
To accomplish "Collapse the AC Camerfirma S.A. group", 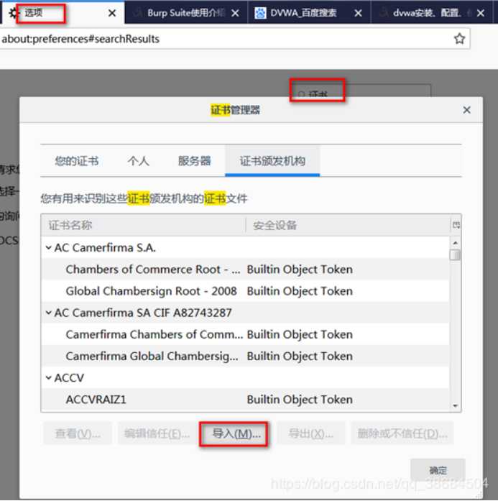I will pos(49,247).
